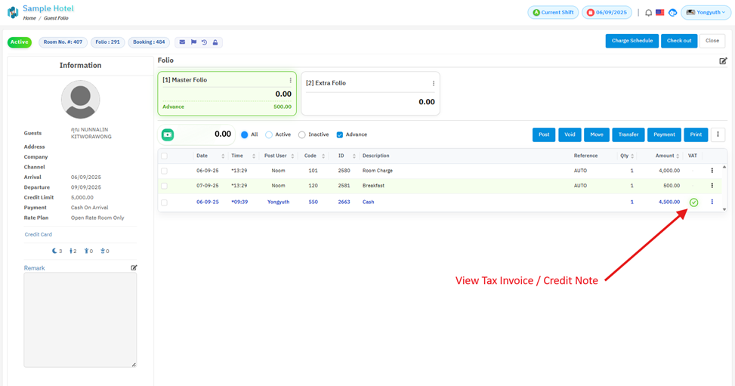
Task: Click the padlock icon in header
Action: tap(215, 42)
